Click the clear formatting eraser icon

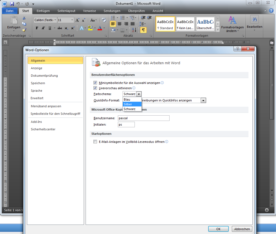click(104, 20)
